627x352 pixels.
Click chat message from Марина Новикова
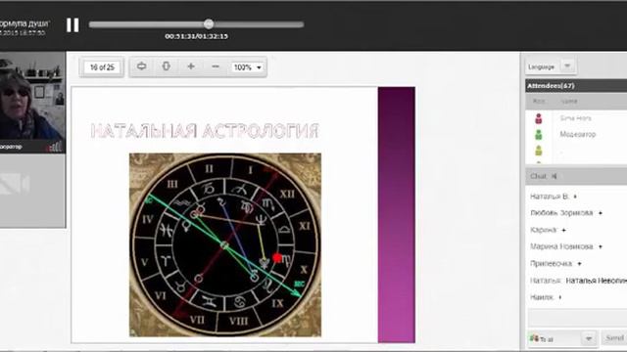tap(566, 246)
